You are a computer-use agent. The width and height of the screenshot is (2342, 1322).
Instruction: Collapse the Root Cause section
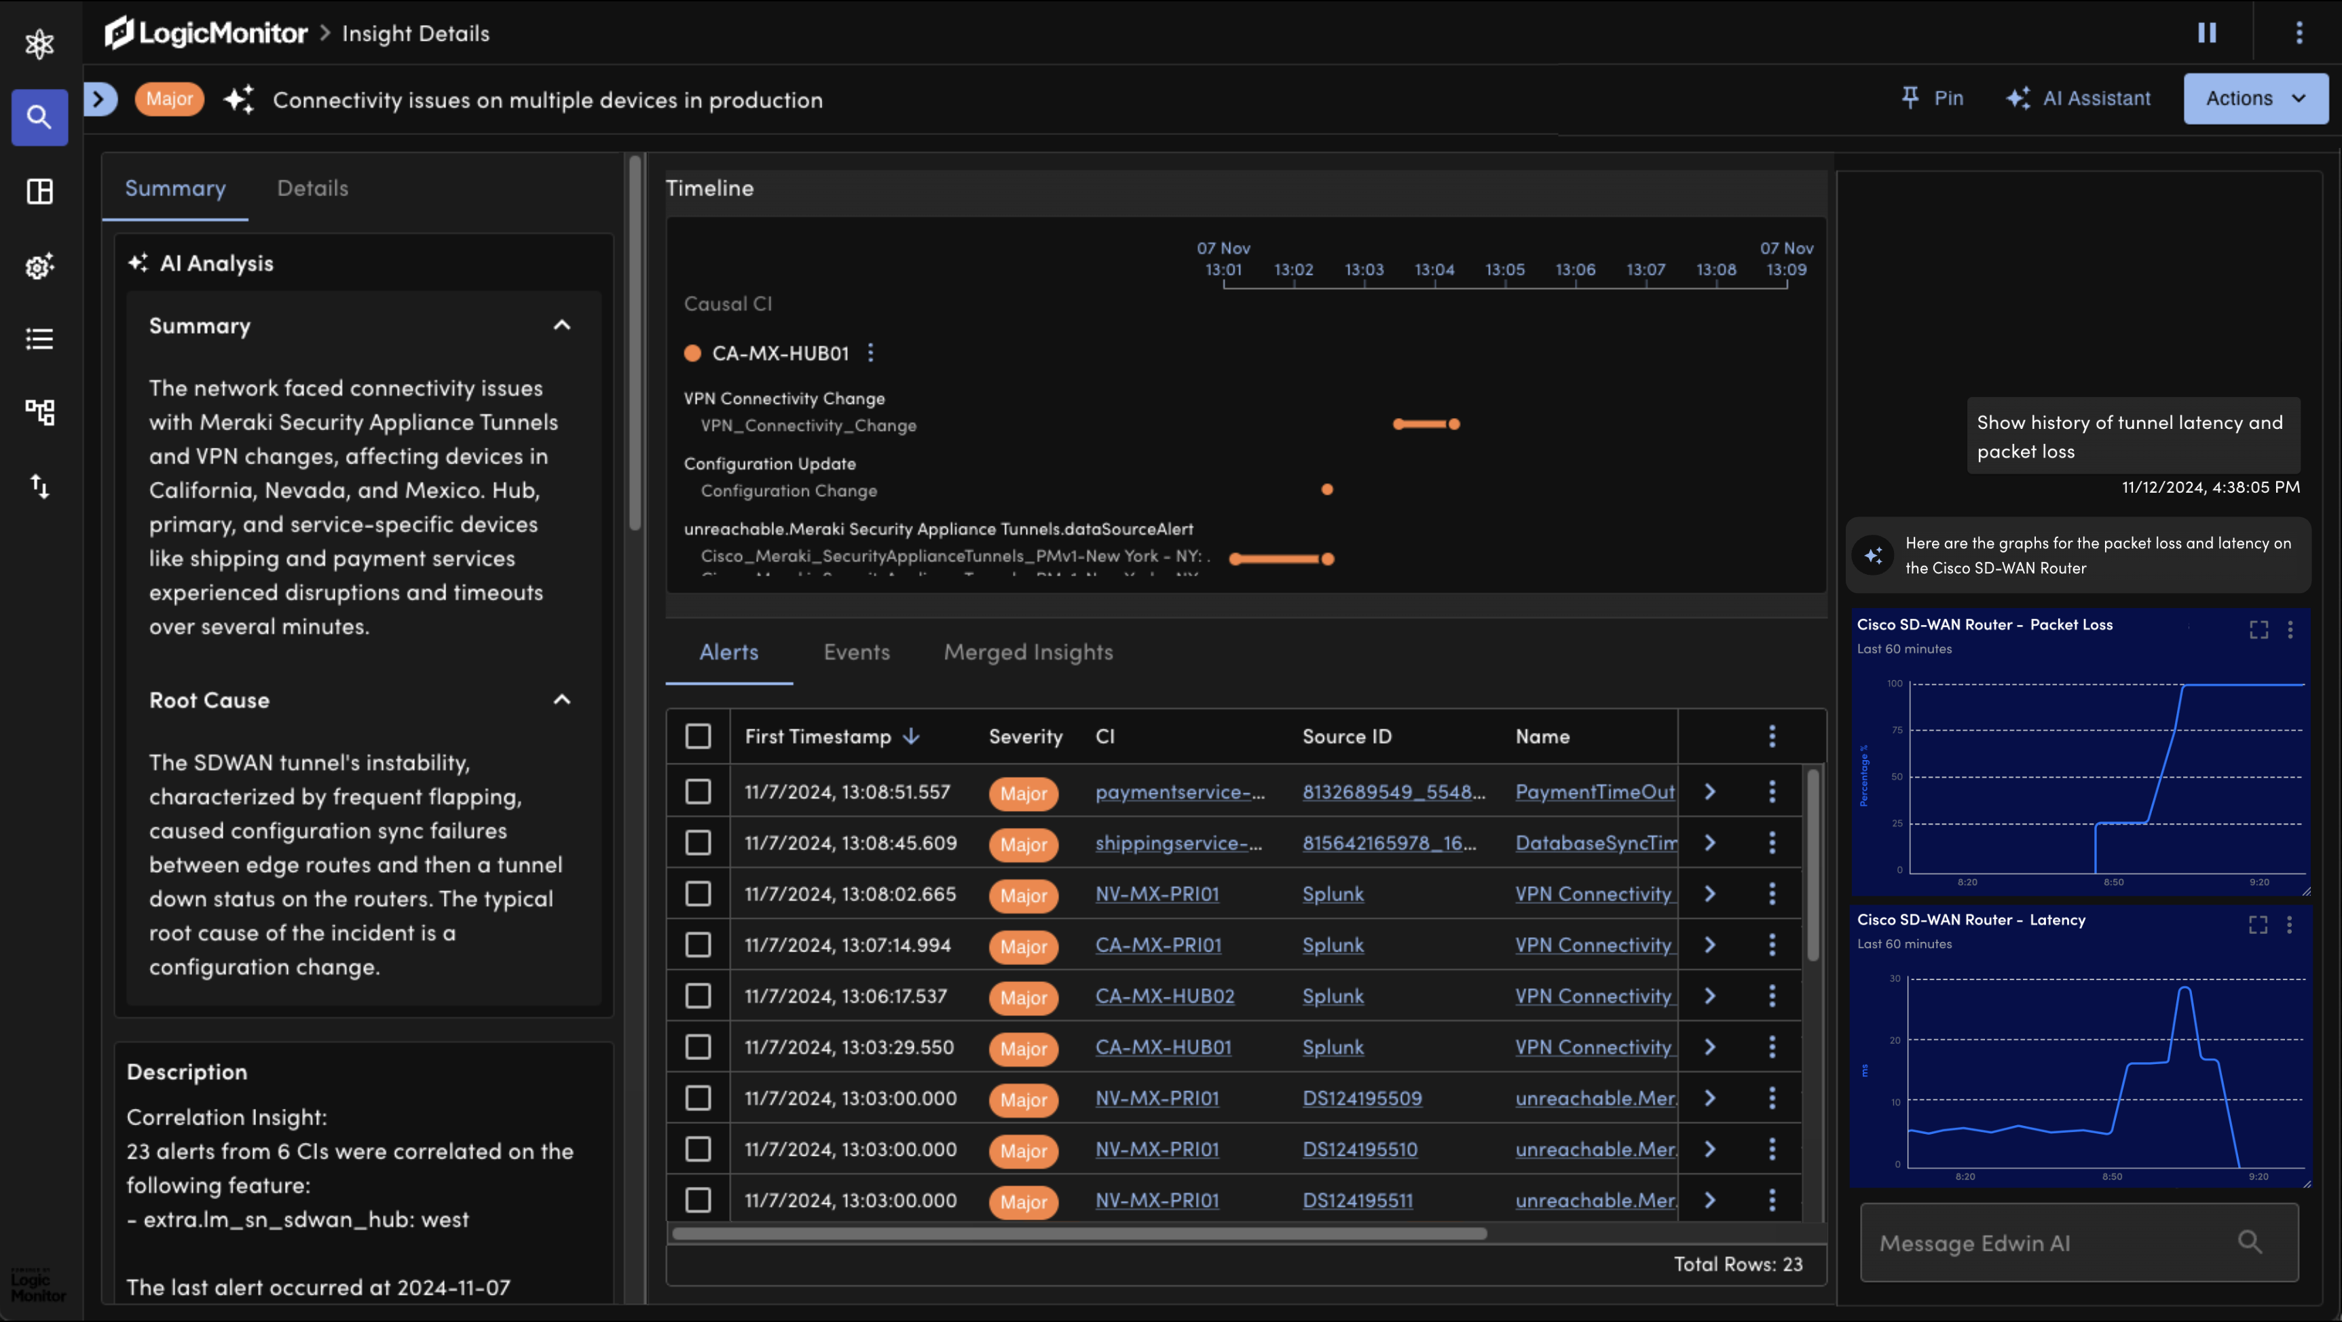(x=562, y=700)
